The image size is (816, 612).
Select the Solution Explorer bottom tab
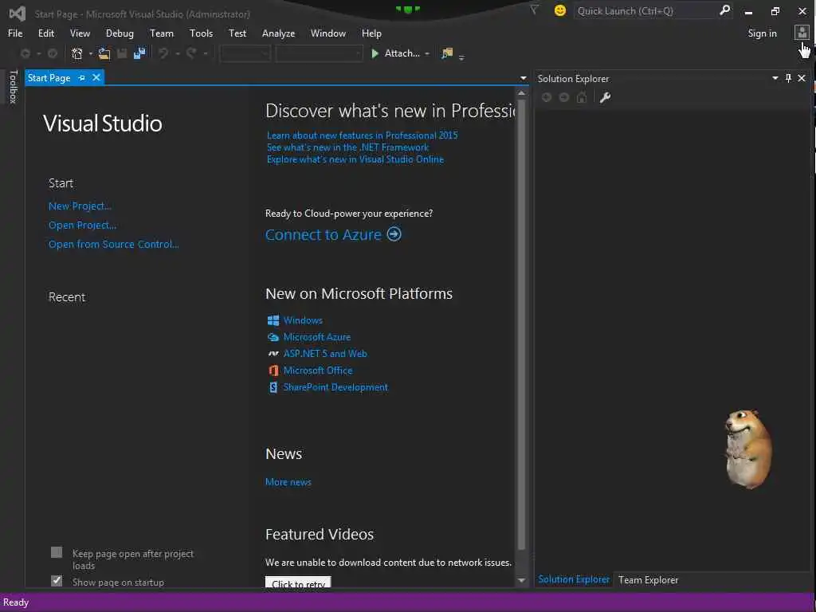pos(574,579)
